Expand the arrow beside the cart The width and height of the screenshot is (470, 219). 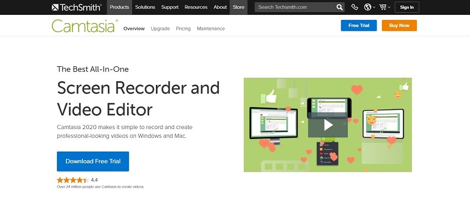click(x=389, y=8)
